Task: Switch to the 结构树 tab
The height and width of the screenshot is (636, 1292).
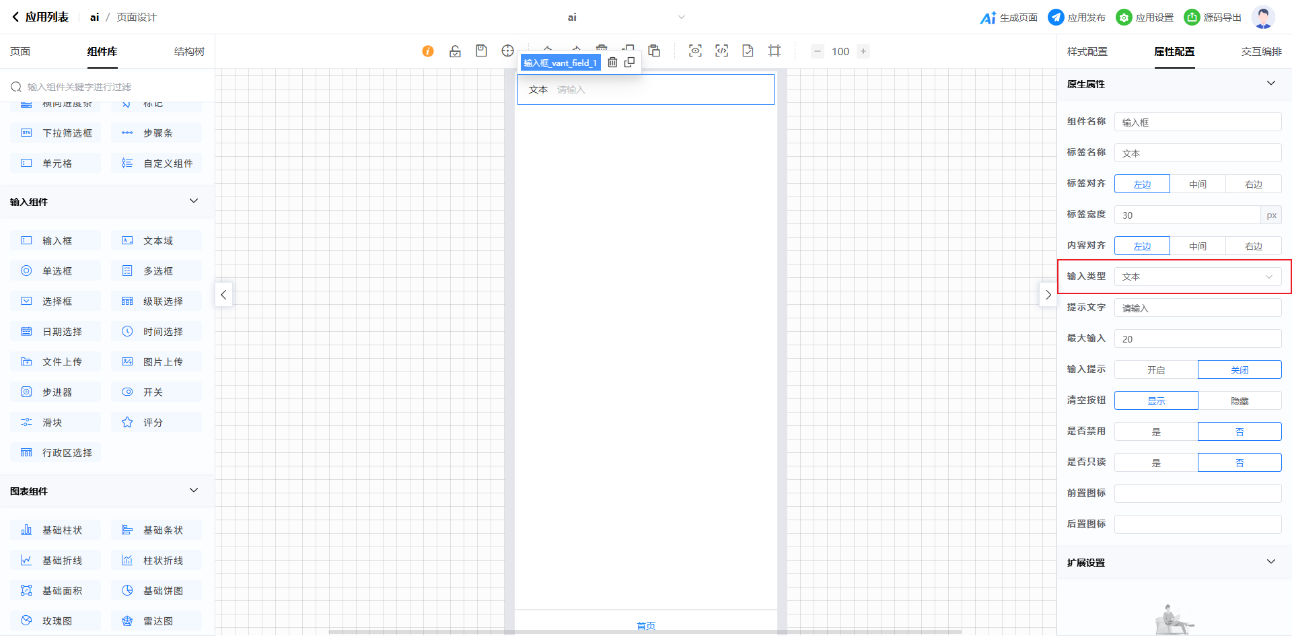Action: click(x=189, y=52)
